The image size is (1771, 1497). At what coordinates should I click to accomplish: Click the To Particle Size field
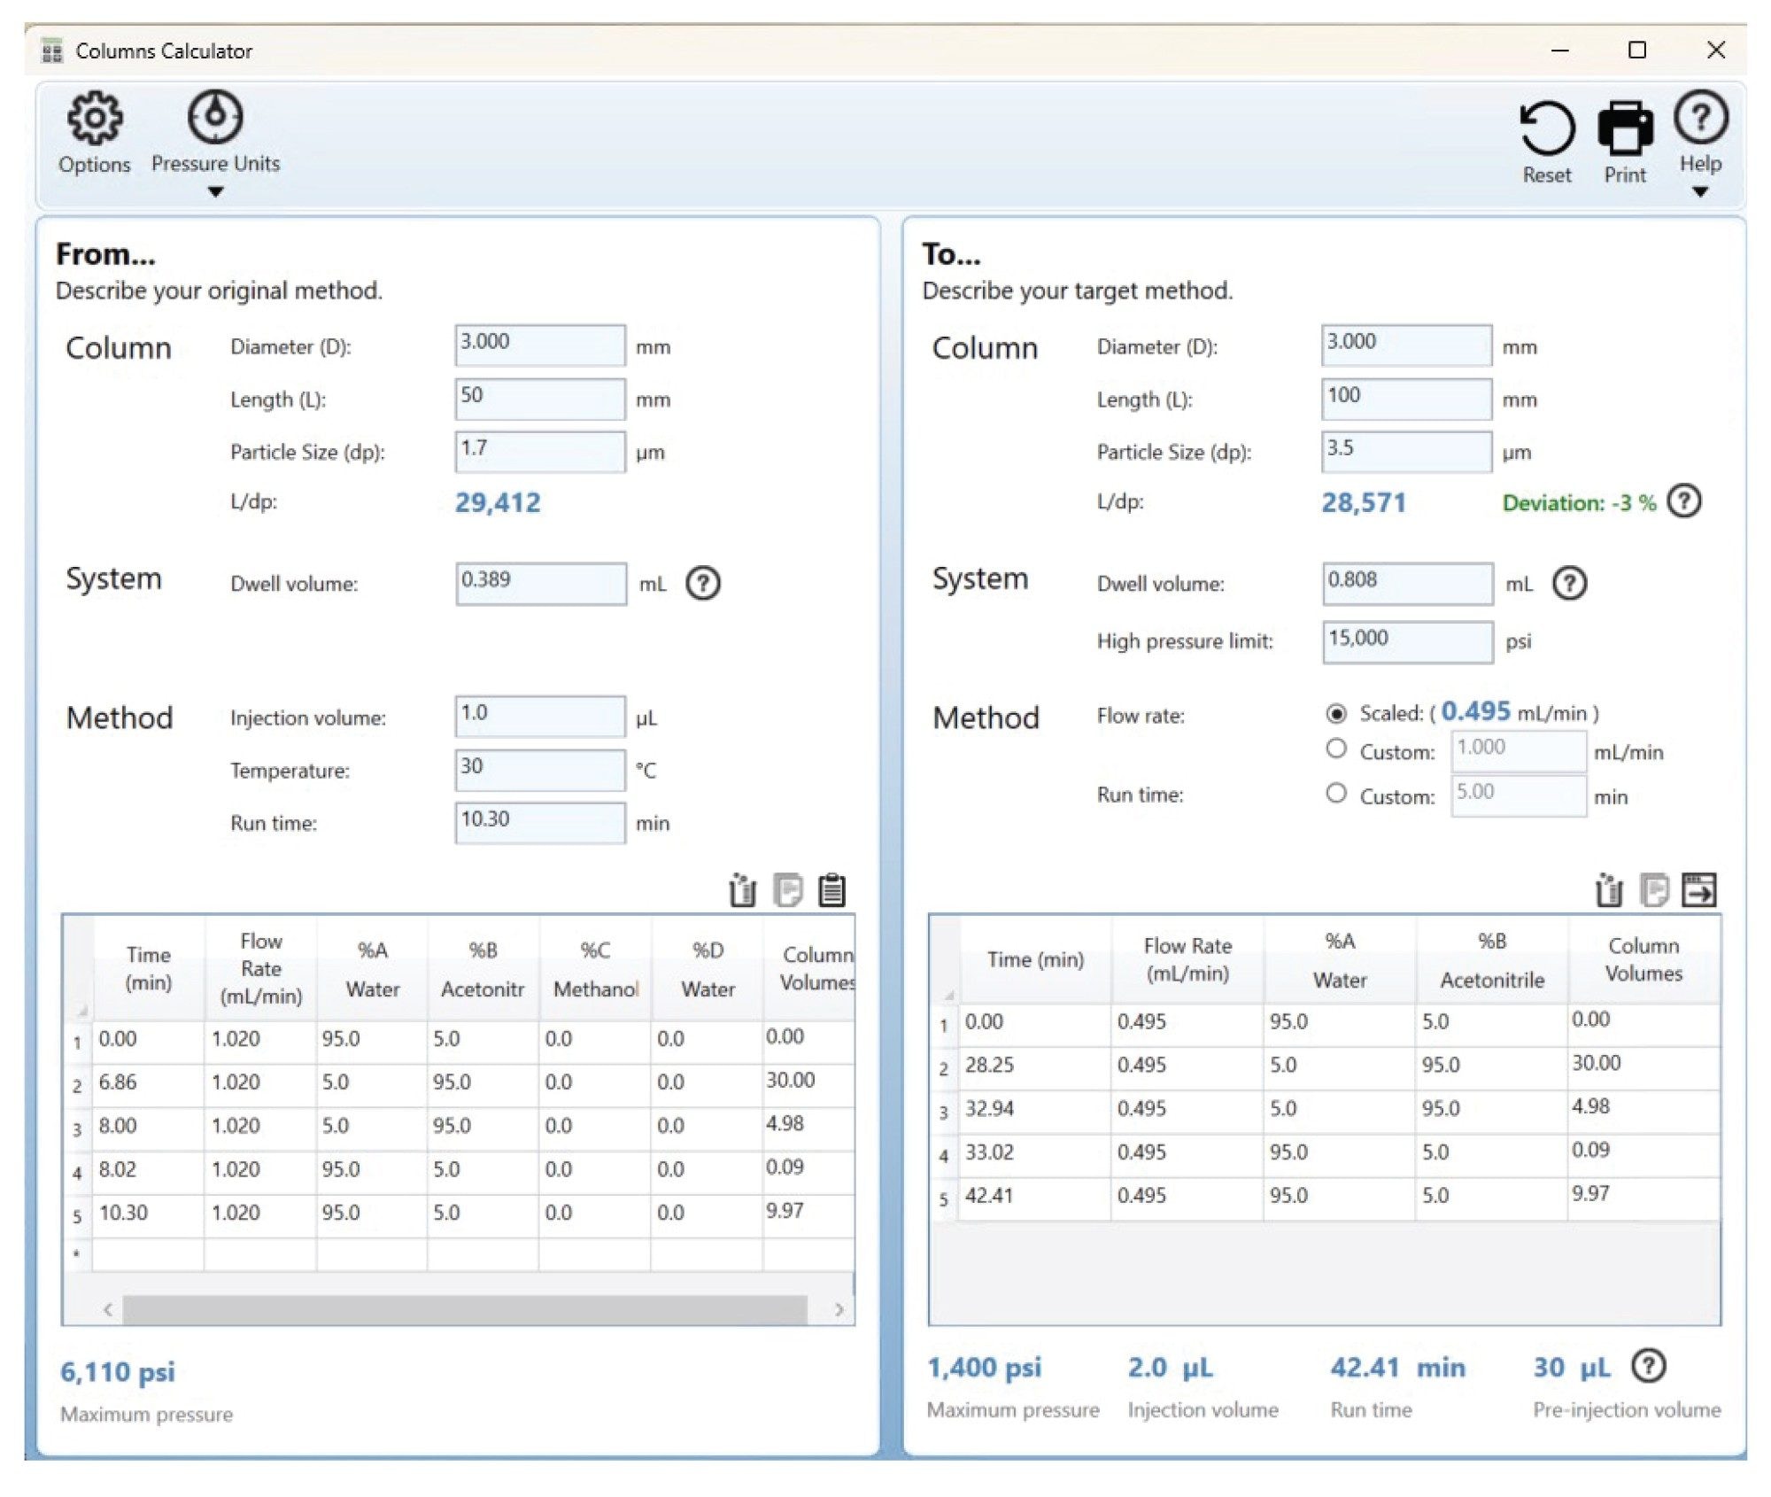click(1407, 452)
